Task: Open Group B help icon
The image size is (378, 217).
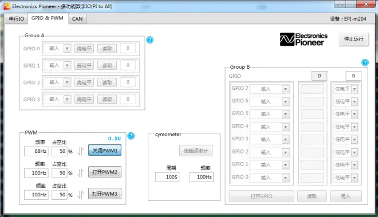Action: pos(365,62)
